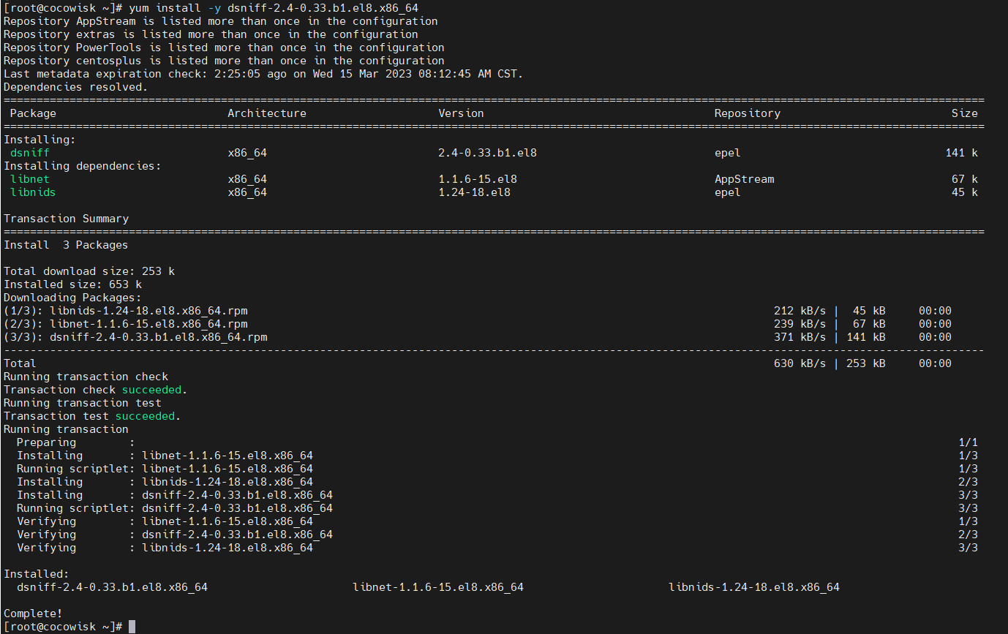Click 'dsniff-2.4-0.33.b1.el8.x86_64' in Installed list
Viewport: 1008px width, 634px height.
click(x=112, y=587)
